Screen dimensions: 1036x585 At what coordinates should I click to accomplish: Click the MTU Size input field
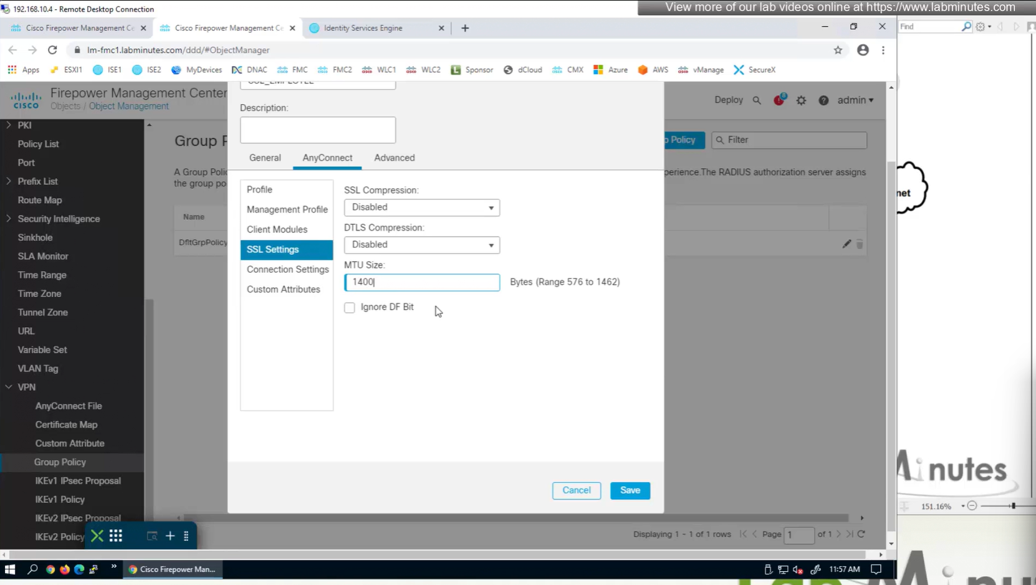pyautogui.click(x=421, y=282)
